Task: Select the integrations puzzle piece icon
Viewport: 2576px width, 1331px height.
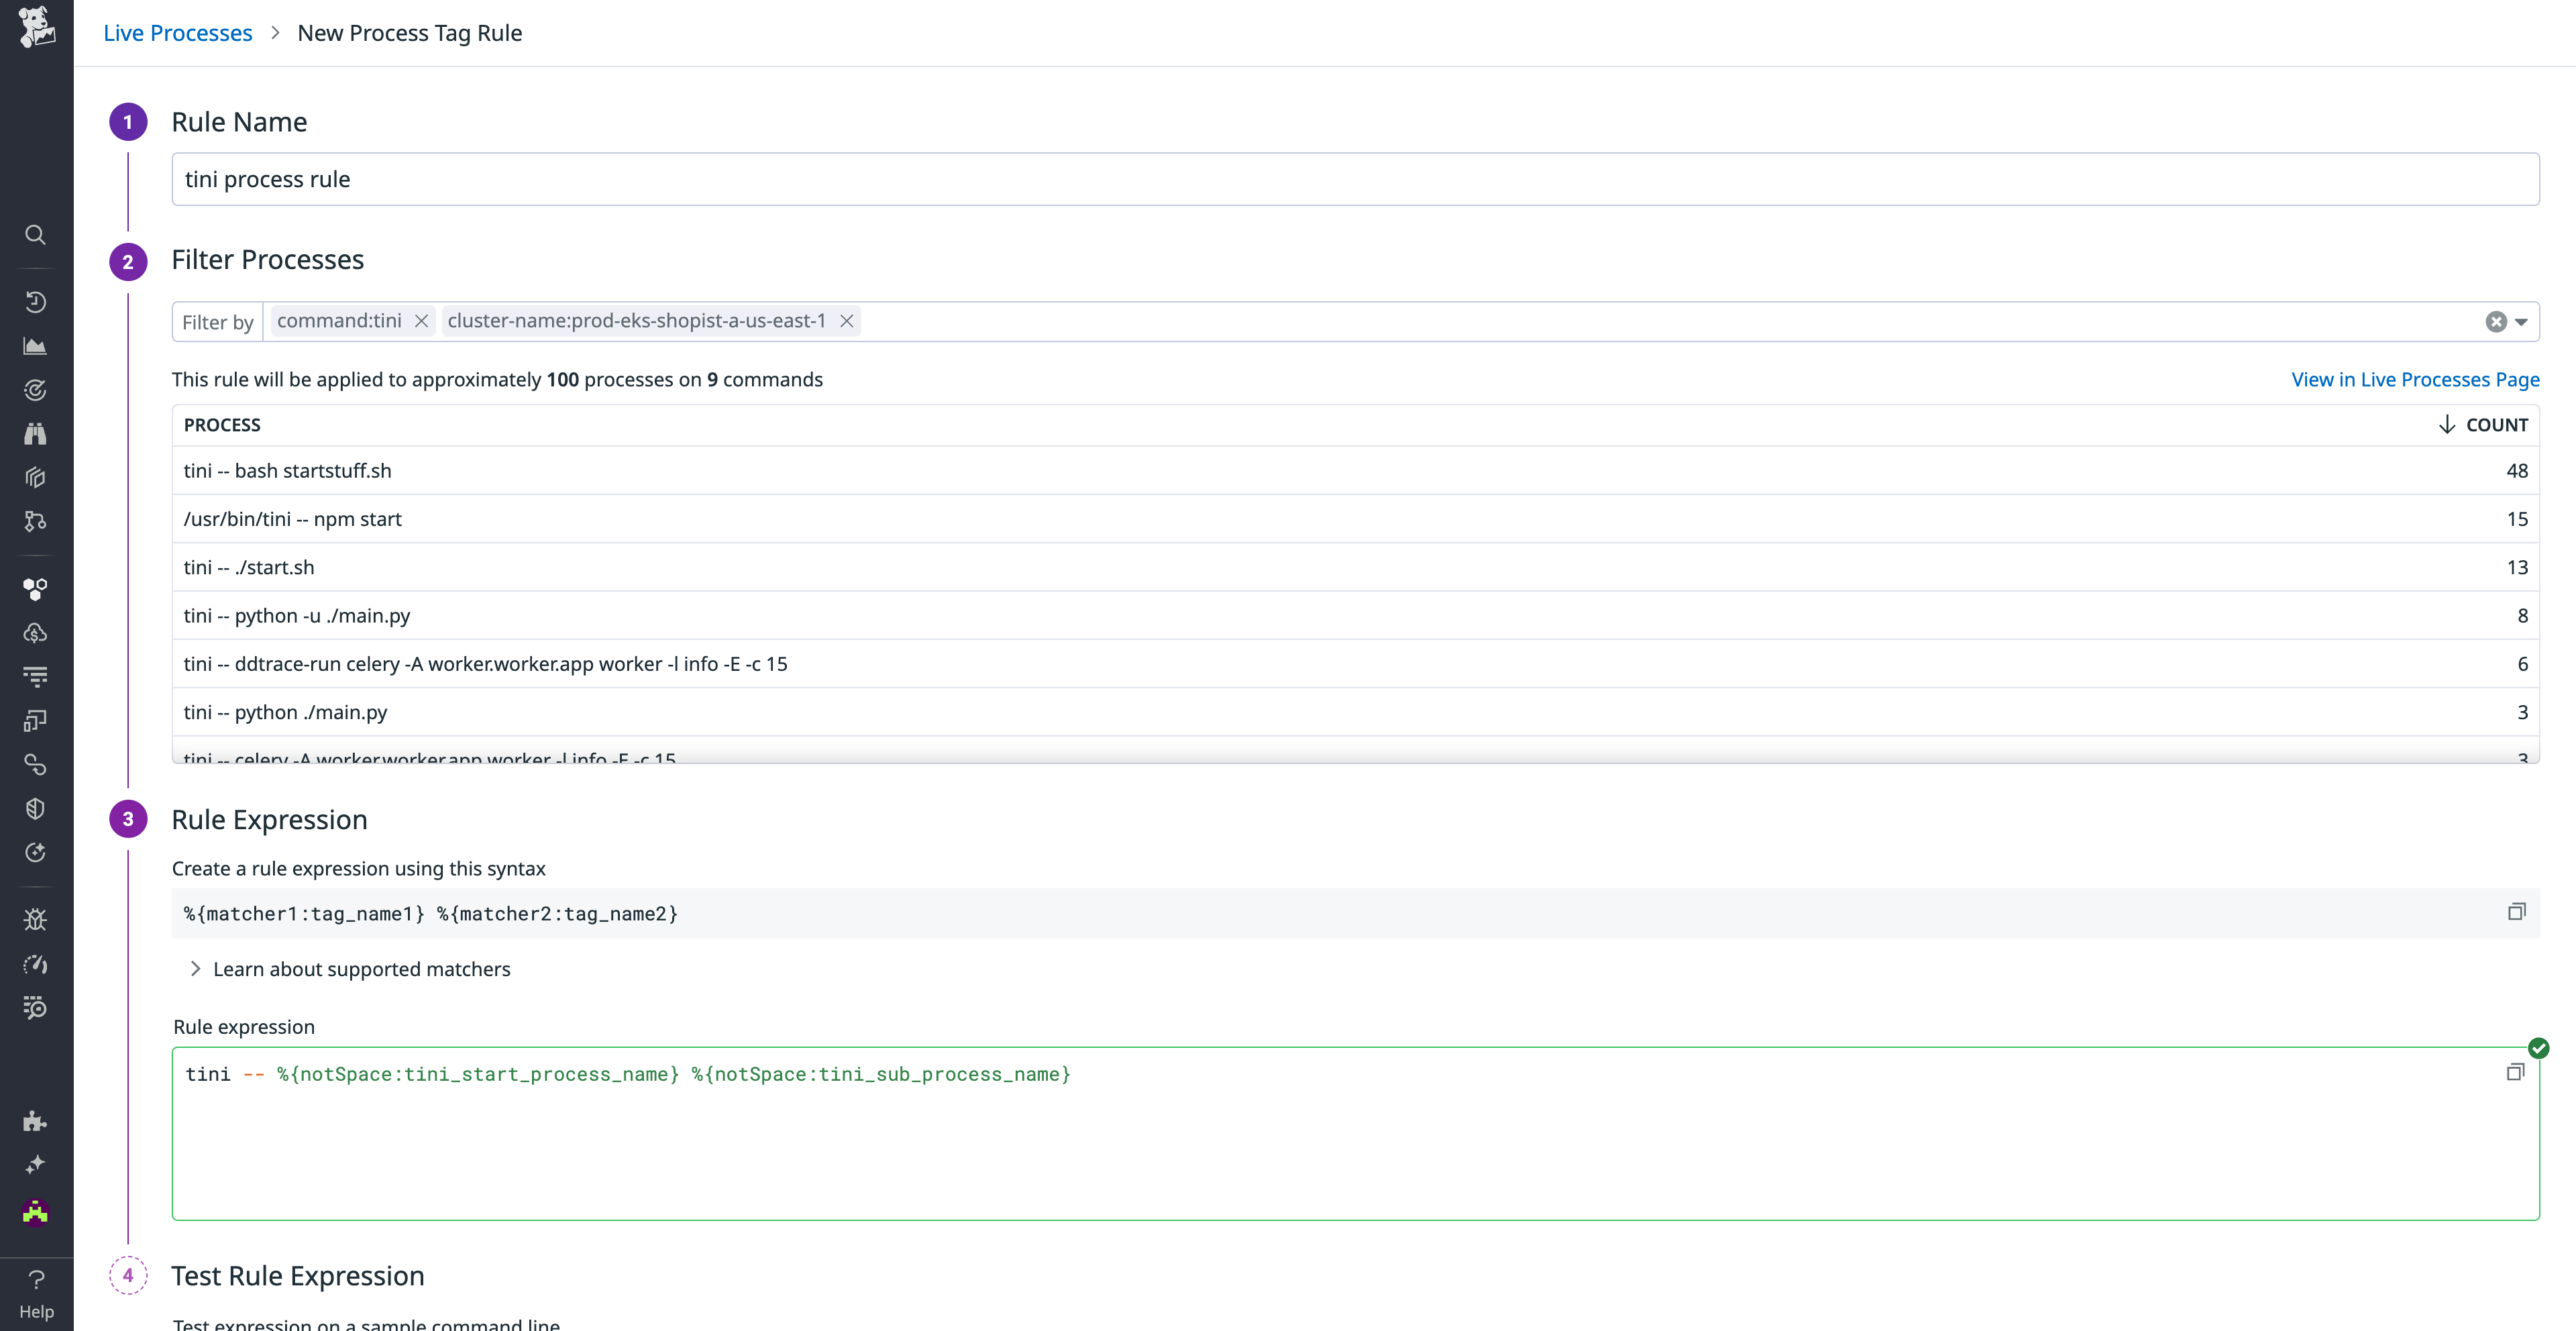Action: [36, 1121]
